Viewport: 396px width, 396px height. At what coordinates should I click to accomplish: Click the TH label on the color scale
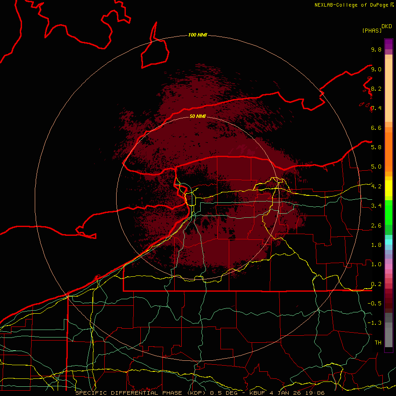click(378, 343)
